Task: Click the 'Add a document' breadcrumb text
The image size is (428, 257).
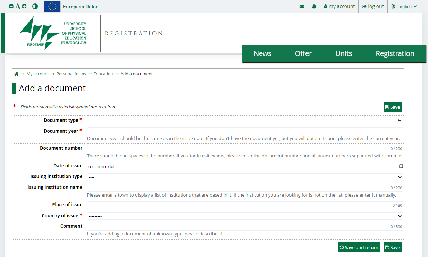Action: pos(136,74)
